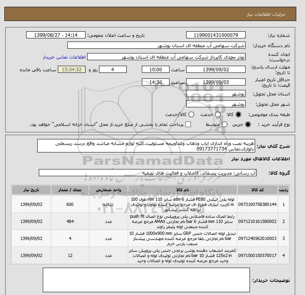Select the کالا/خدمت radio button
Viewport: 305px width, 295px height.
point(191,114)
